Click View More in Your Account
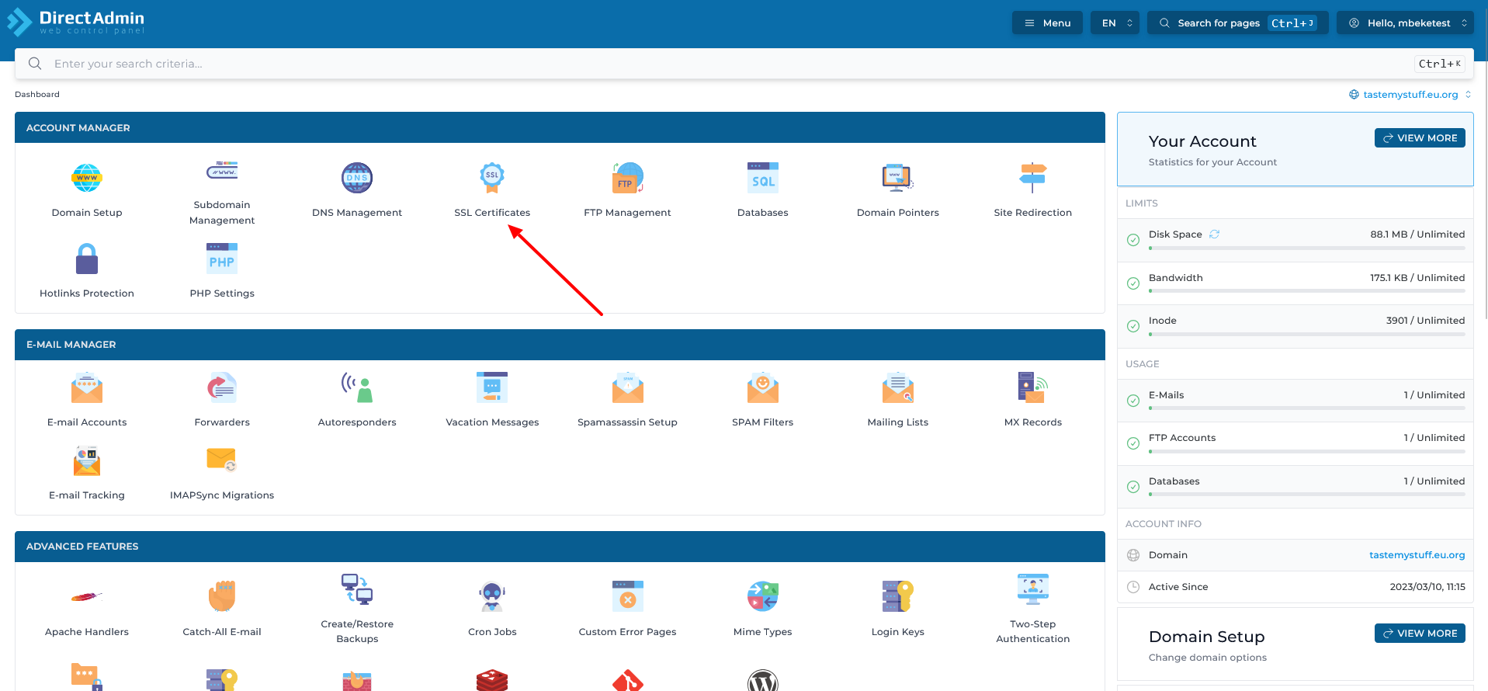 tap(1420, 138)
